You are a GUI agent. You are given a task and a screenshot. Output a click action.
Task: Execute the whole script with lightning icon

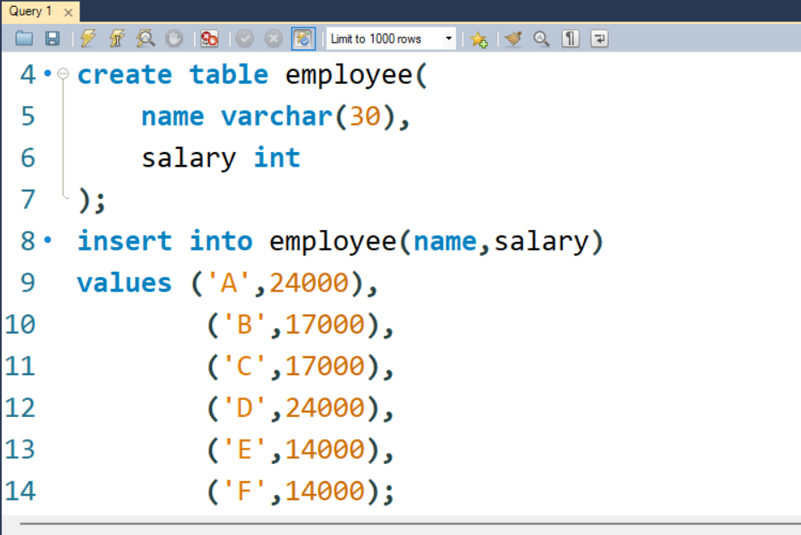88,38
